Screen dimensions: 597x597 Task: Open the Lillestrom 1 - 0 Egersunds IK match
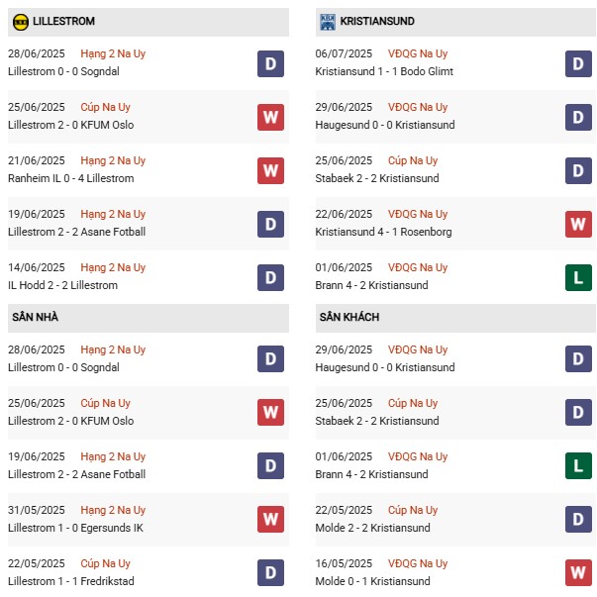[x=76, y=528]
